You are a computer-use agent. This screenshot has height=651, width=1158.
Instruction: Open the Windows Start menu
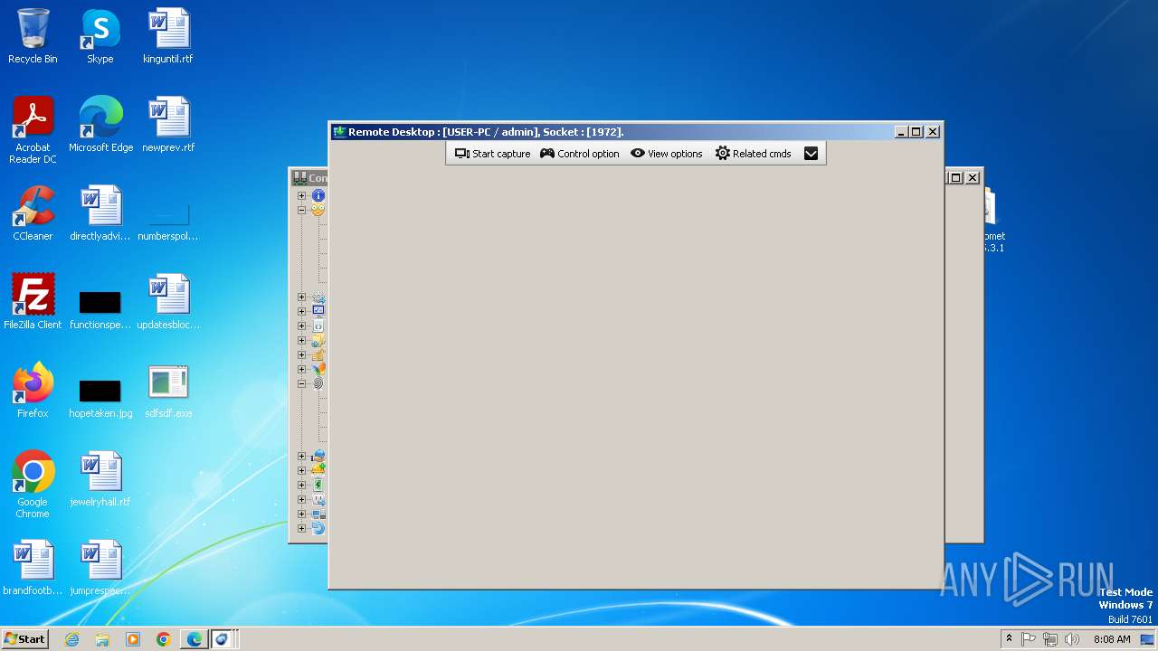click(24, 638)
